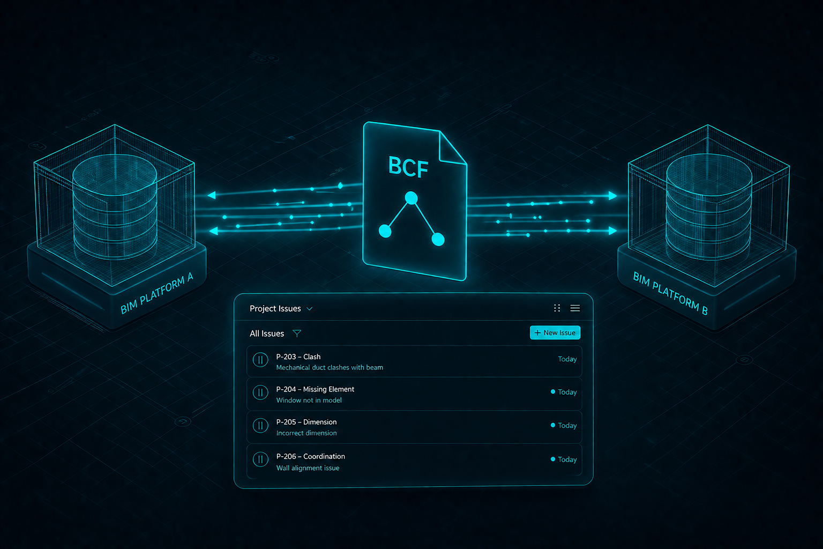The width and height of the screenshot is (823, 549).
Task: Click the pause icon for P-206 Coordination
Action: (x=260, y=459)
